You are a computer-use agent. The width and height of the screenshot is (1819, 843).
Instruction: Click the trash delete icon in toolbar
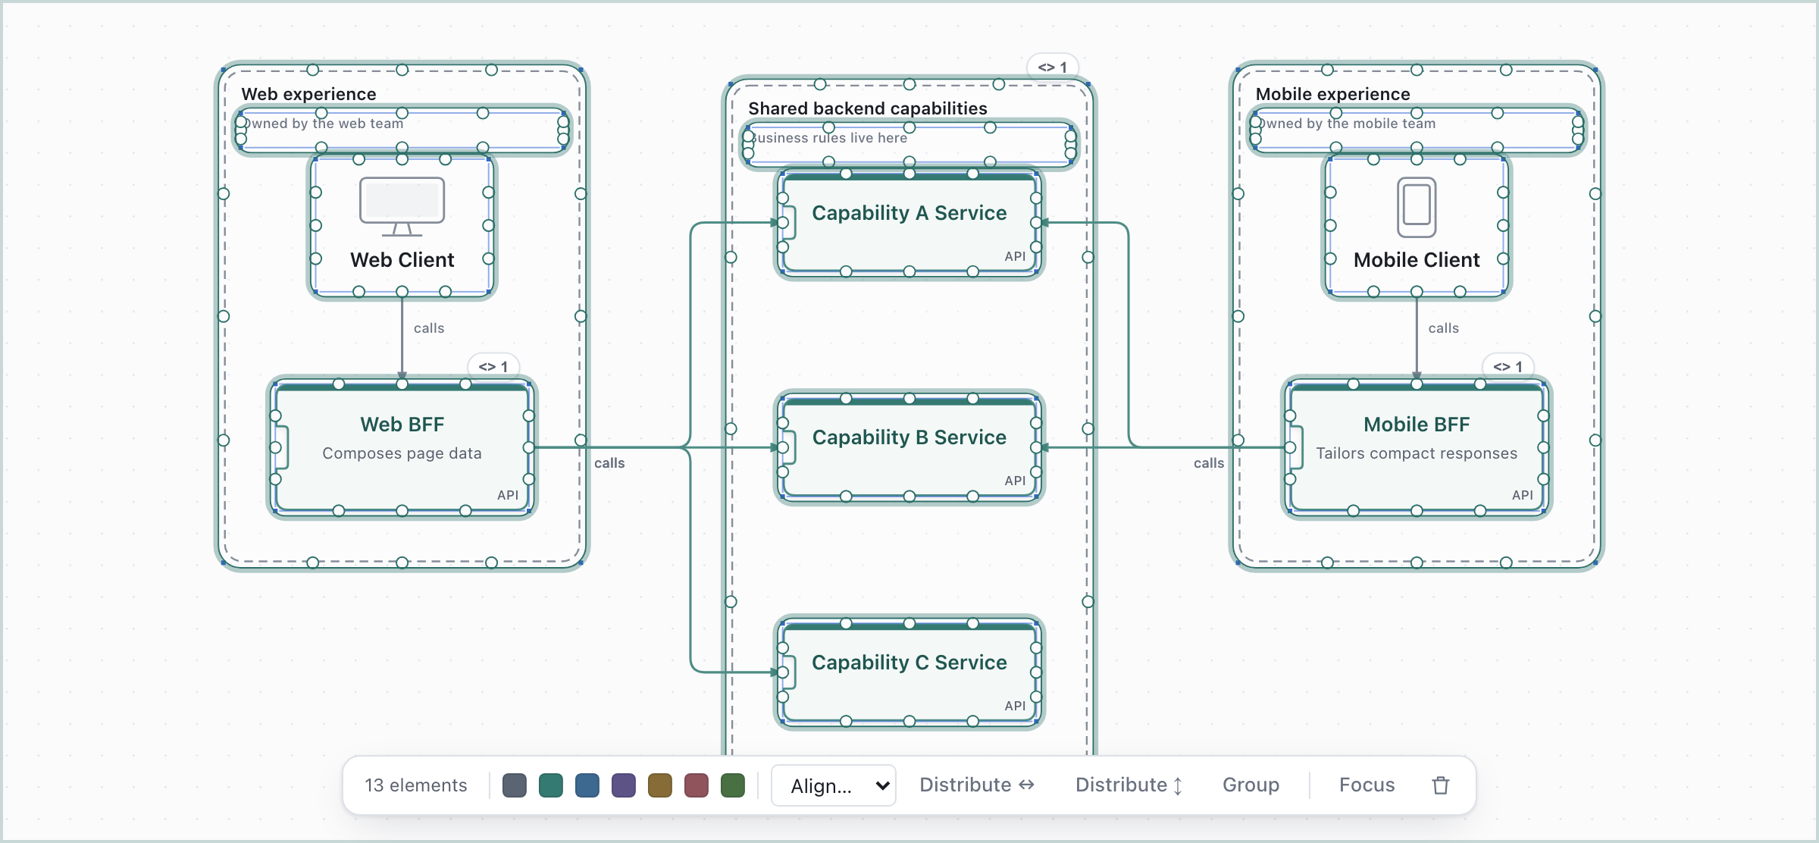point(1441,785)
